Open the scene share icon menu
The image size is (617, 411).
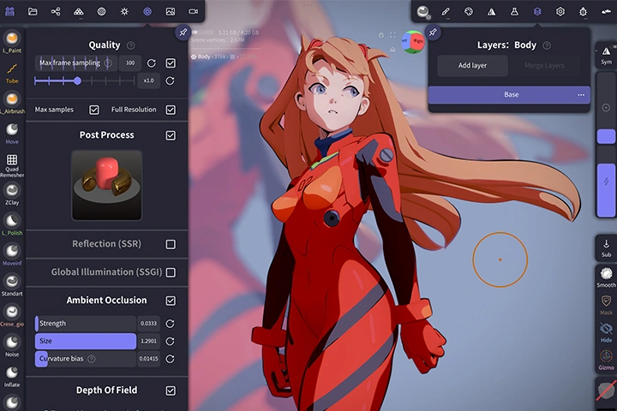pos(56,11)
